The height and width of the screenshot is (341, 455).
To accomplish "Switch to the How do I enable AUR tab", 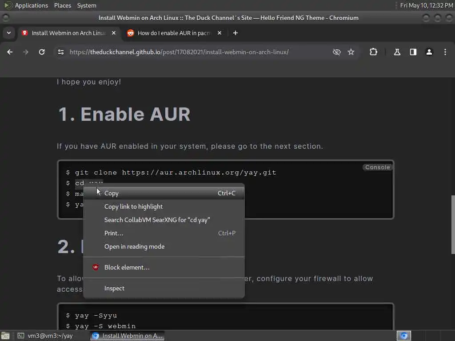I will pyautogui.click(x=174, y=33).
